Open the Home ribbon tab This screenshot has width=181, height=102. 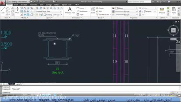coord(9,5)
